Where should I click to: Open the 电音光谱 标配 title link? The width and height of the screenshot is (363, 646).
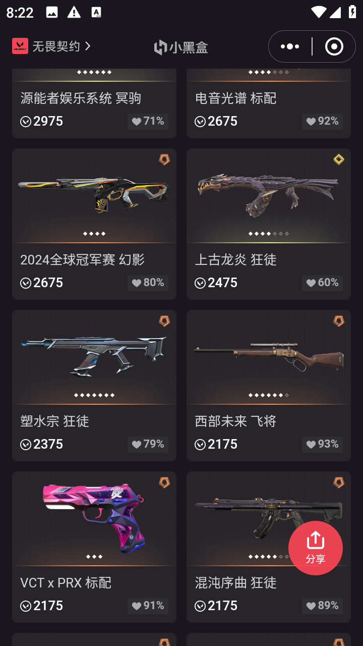coord(235,98)
